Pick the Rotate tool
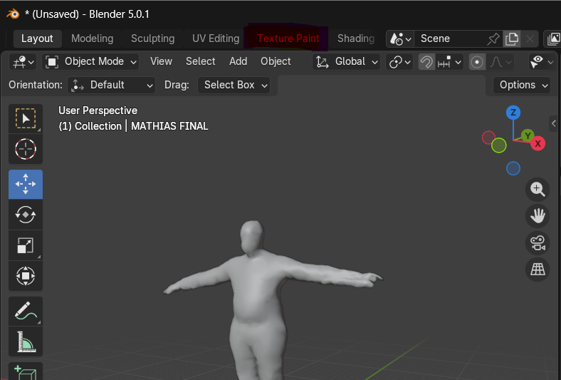The image size is (561, 380). tap(26, 214)
